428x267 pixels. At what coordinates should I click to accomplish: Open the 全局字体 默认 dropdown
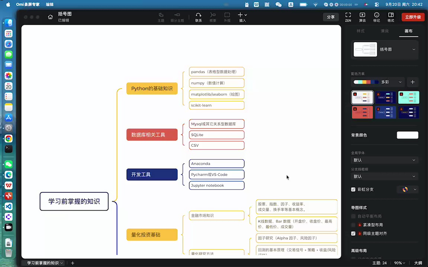[385, 160]
